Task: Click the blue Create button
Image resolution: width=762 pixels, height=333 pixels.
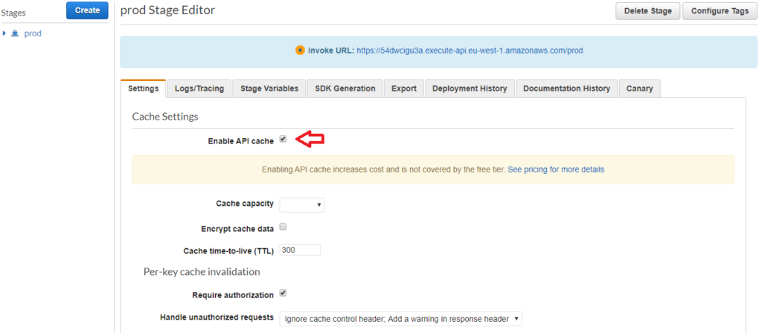Action: click(x=87, y=10)
